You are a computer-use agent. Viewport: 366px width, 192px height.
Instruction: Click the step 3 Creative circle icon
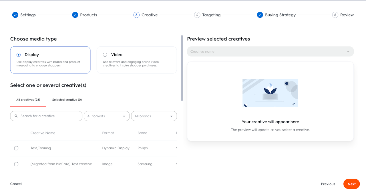(136, 15)
